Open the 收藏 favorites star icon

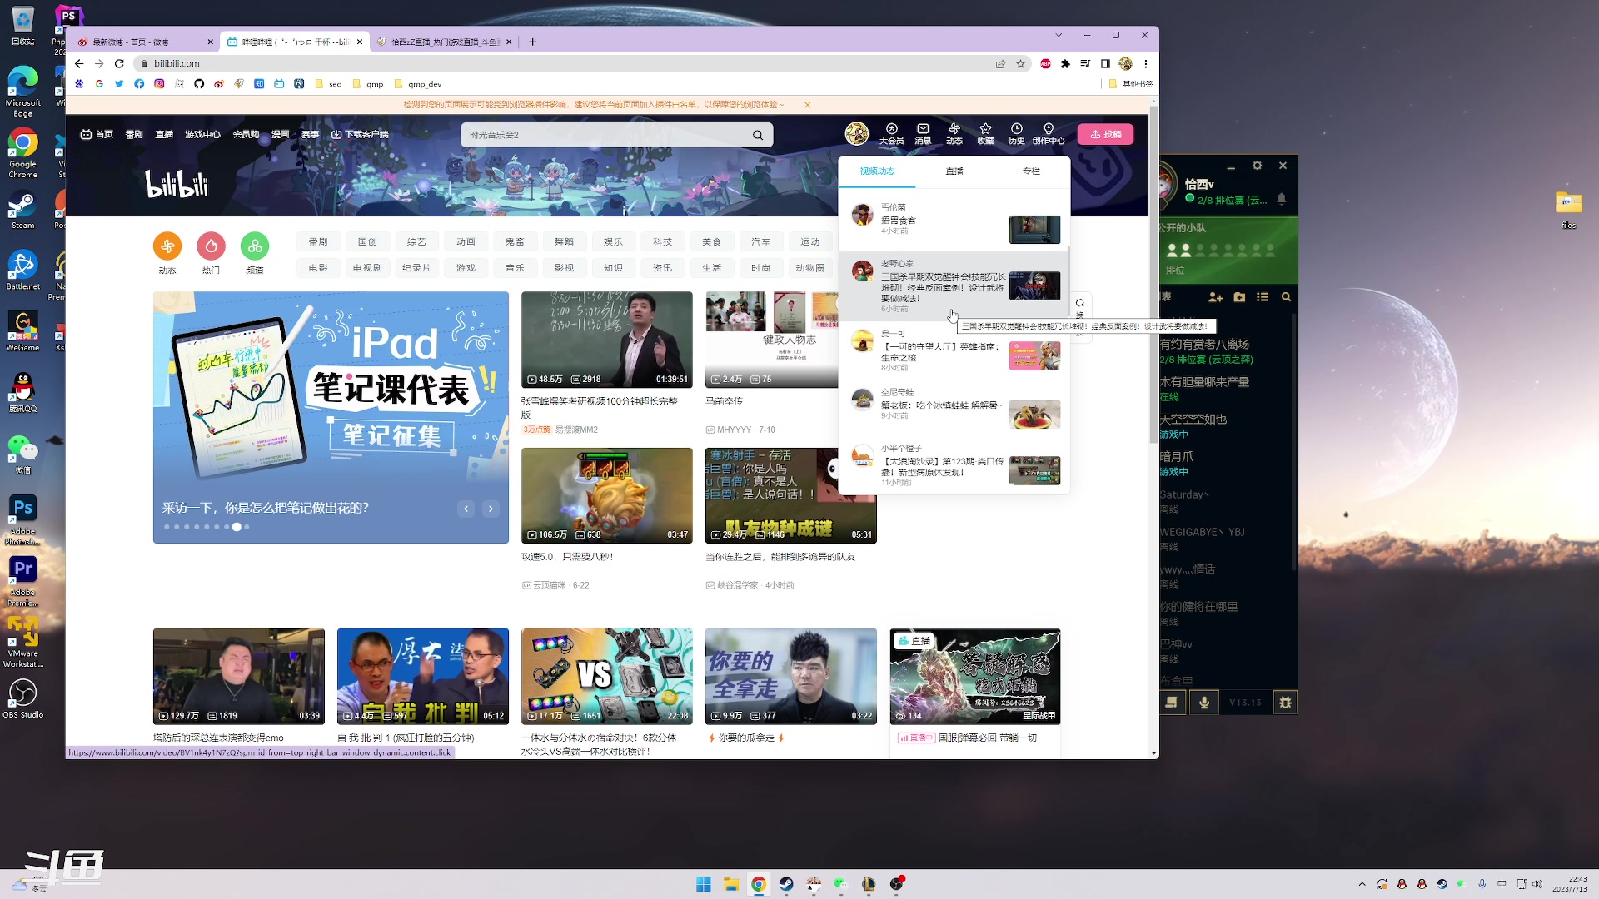(x=985, y=134)
